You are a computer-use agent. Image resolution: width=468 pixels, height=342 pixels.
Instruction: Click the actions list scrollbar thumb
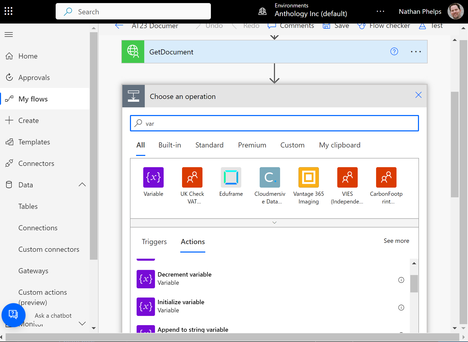[414, 283]
